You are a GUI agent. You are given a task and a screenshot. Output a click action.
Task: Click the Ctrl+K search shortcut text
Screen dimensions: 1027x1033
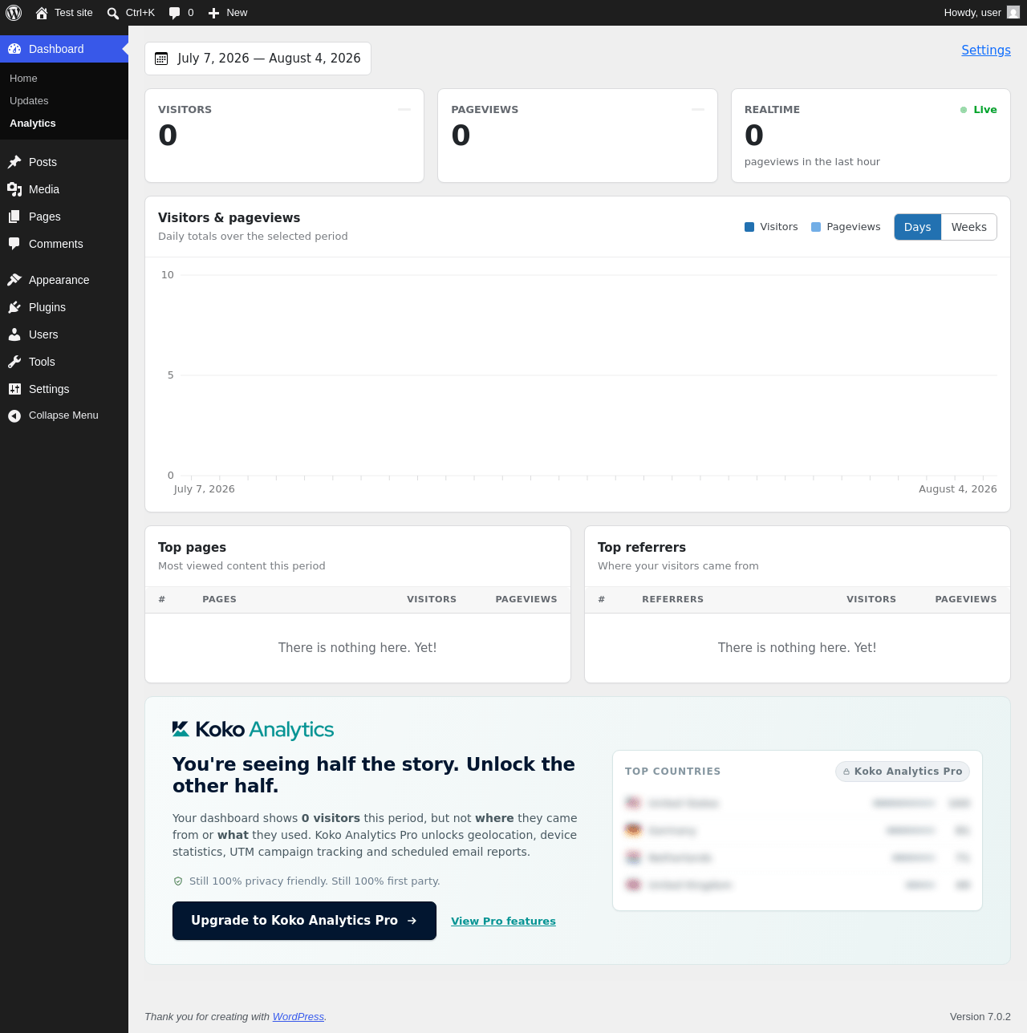click(x=140, y=13)
